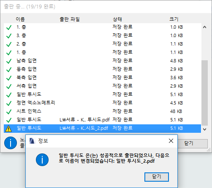The width and height of the screenshot is (212, 188).
Task: Select the 동측 입면 row name
Action: click(27, 69)
